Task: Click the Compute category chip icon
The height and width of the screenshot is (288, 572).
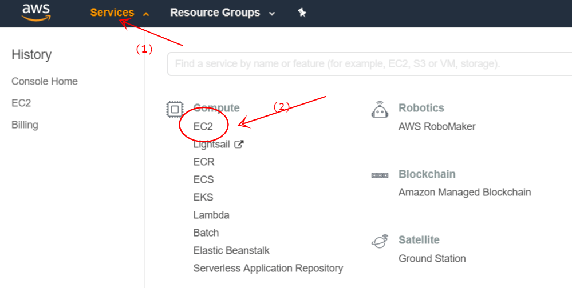Action: 175,109
